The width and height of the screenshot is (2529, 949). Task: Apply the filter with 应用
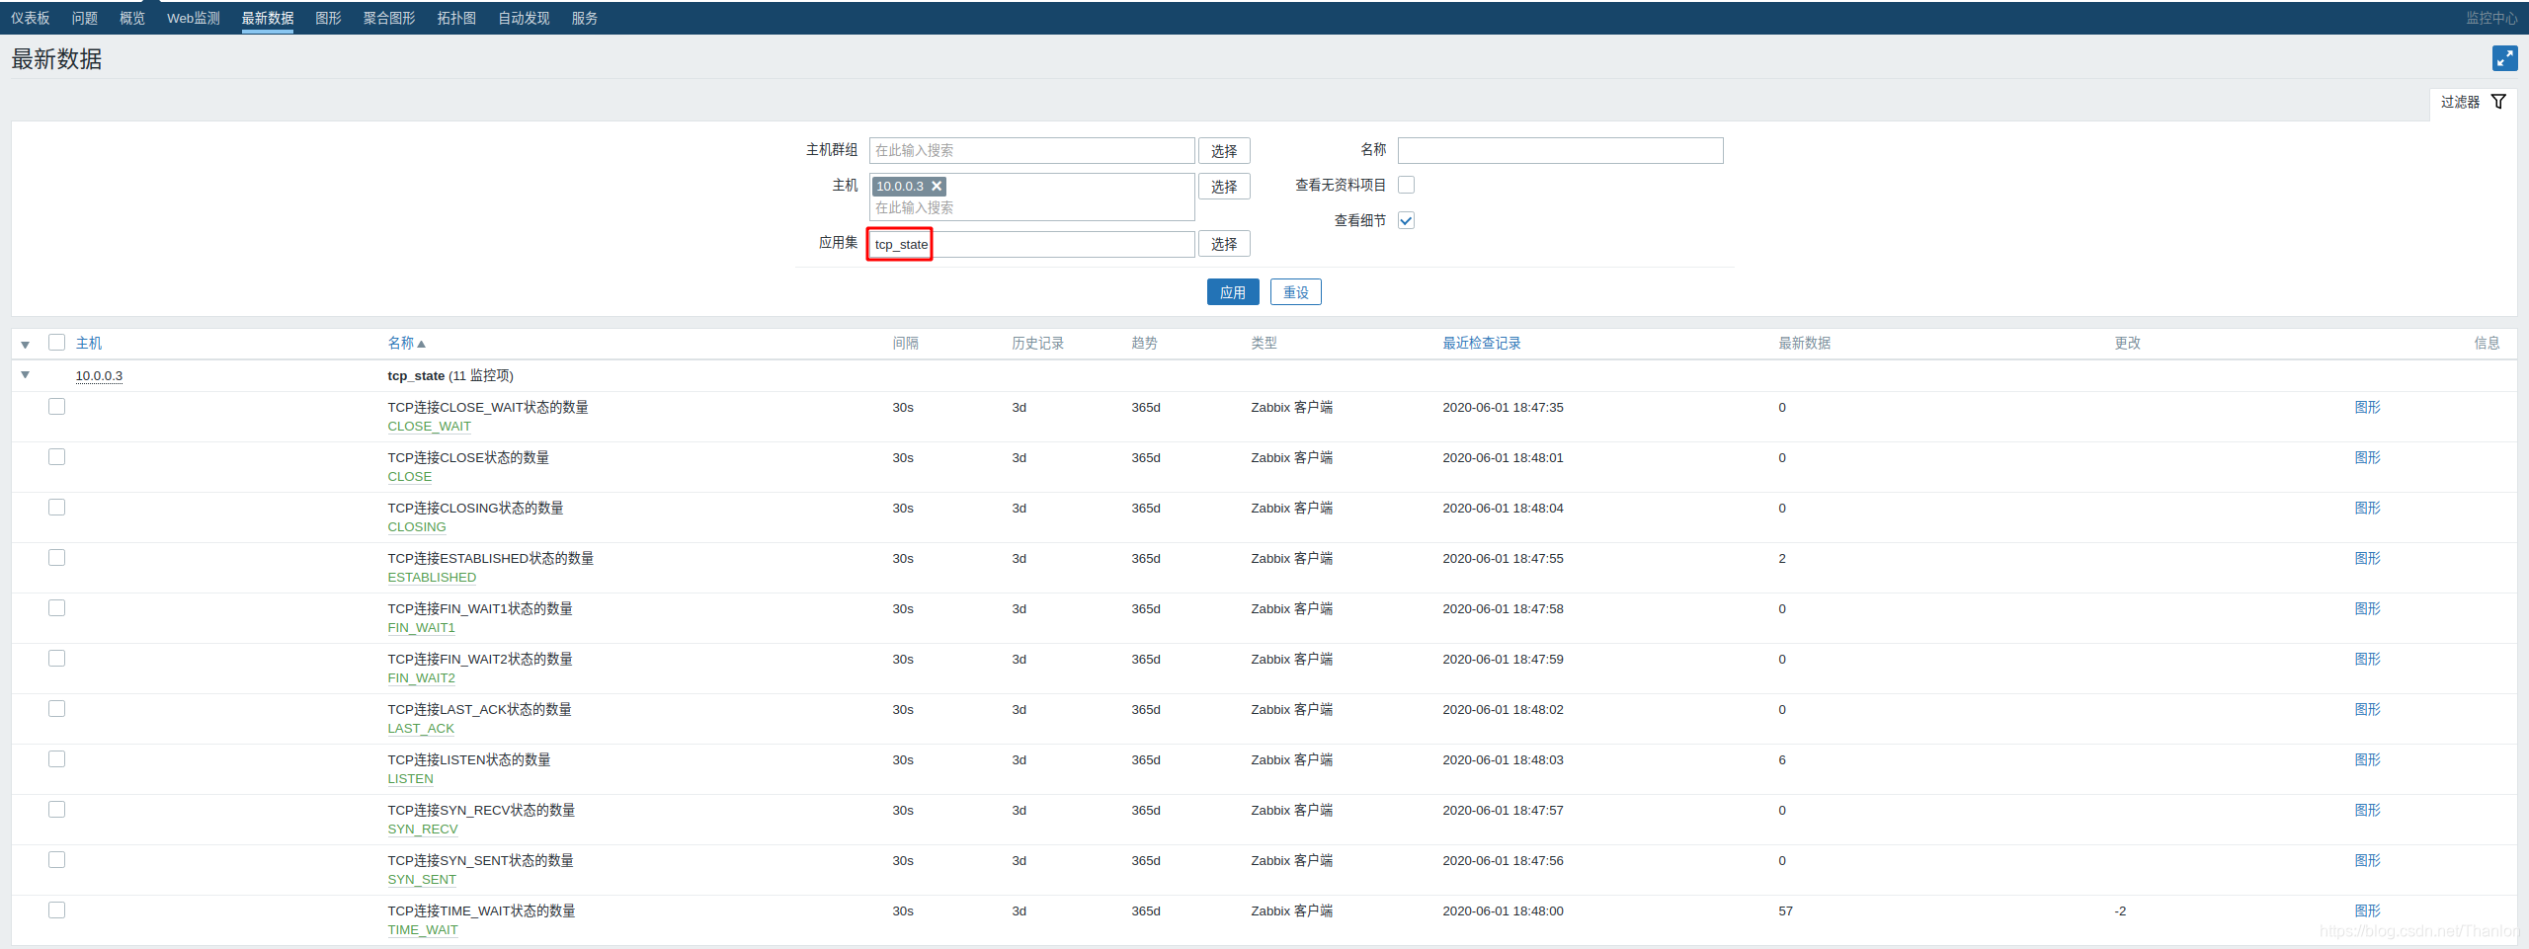pos(1232,292)
